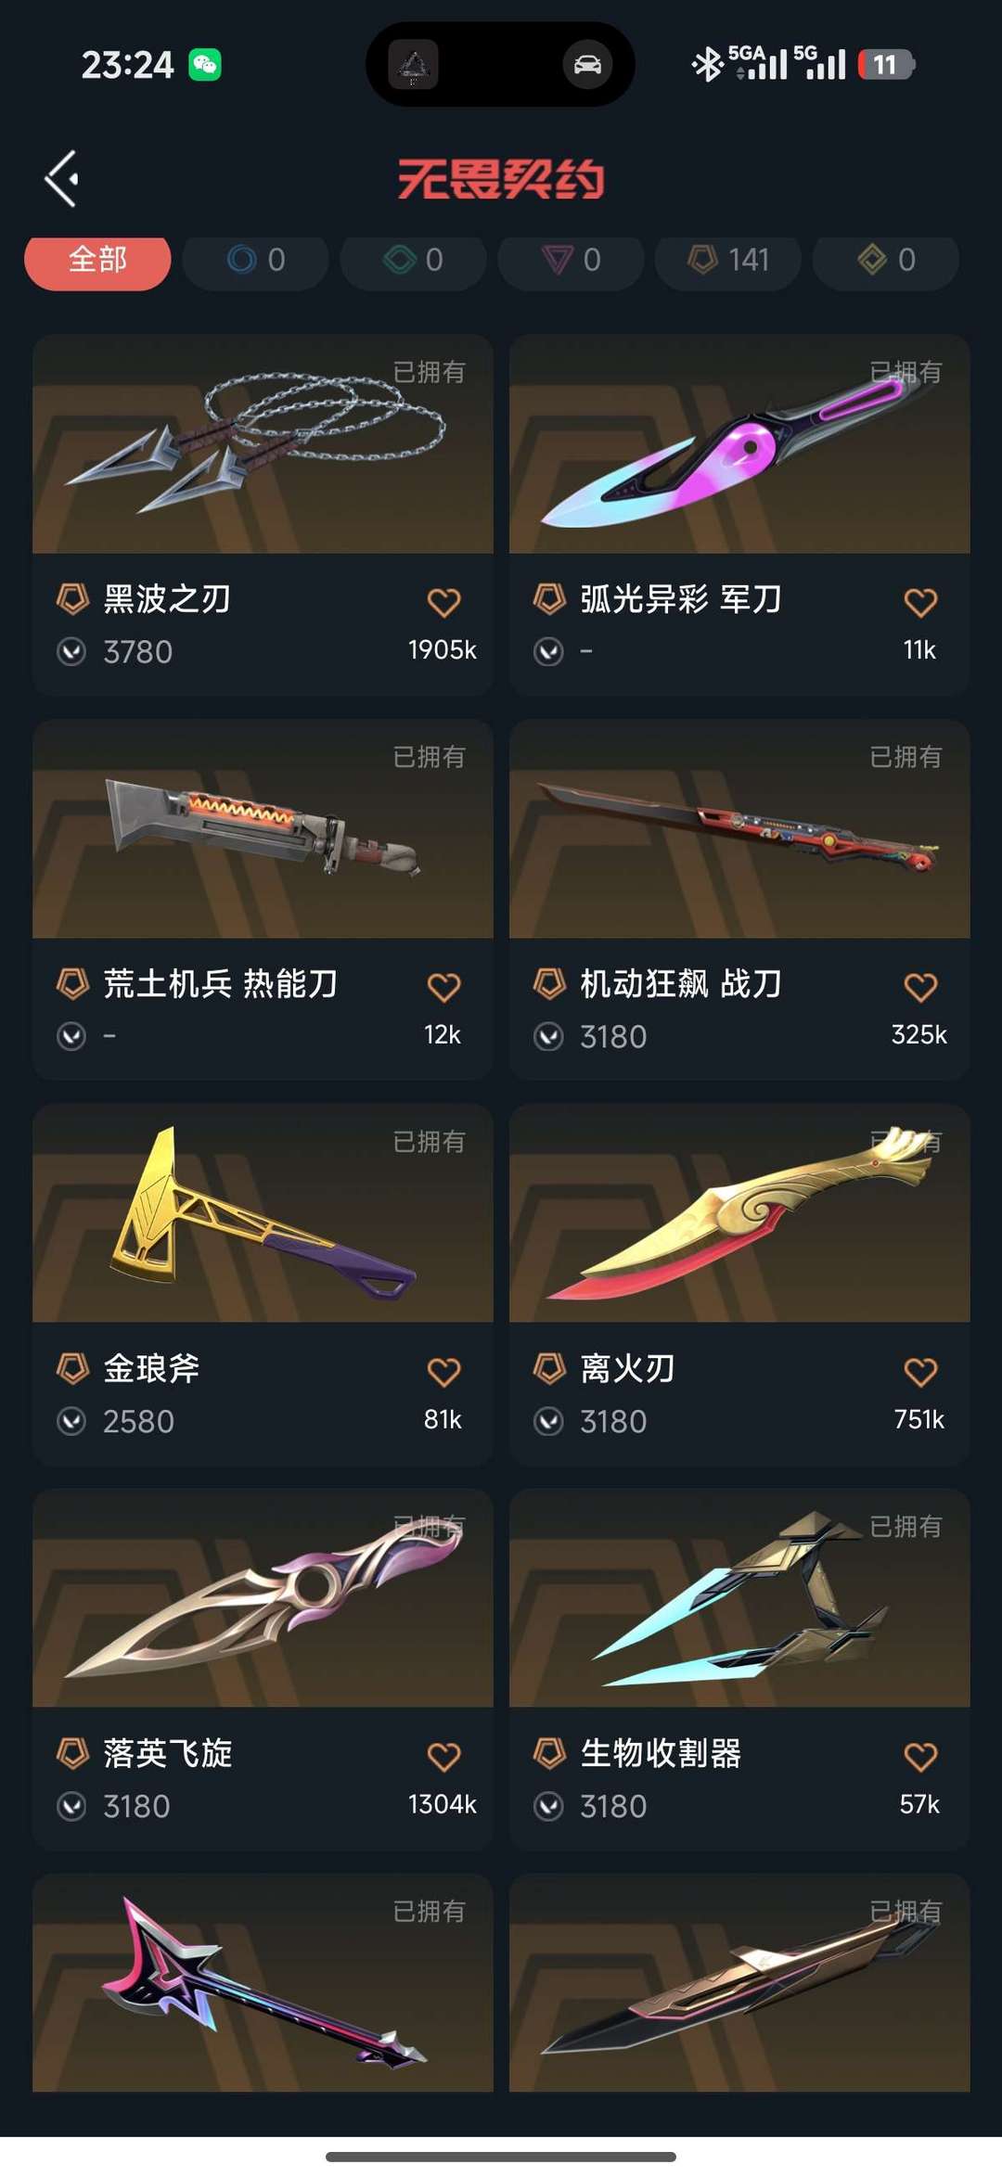Select the 141 orange tier filter
1002x2177 pixels.
point(728,261)
